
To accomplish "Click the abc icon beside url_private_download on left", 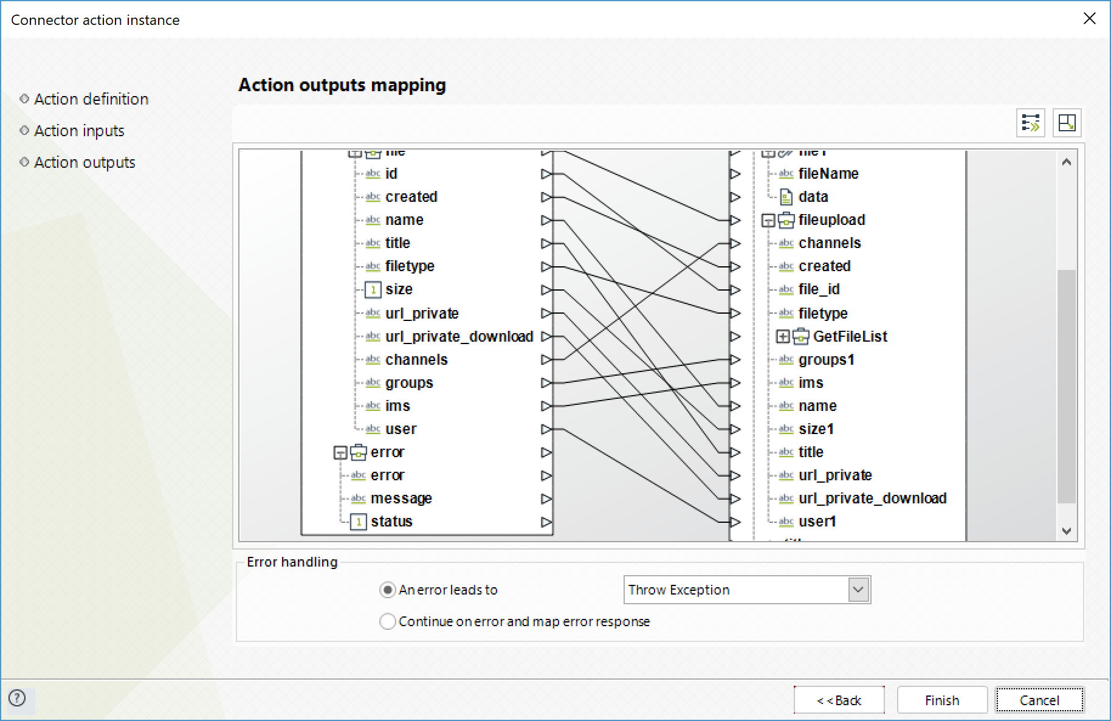I will tap(373, 336).
